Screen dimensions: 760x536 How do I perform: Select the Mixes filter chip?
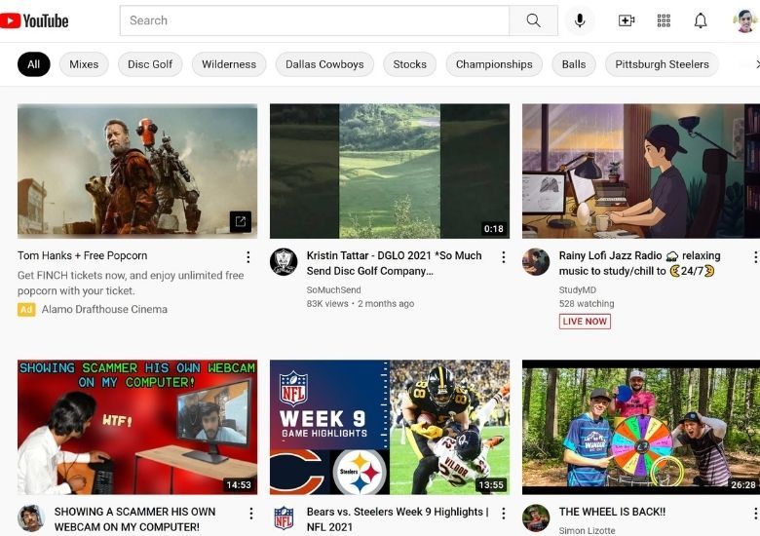(84, 64)
